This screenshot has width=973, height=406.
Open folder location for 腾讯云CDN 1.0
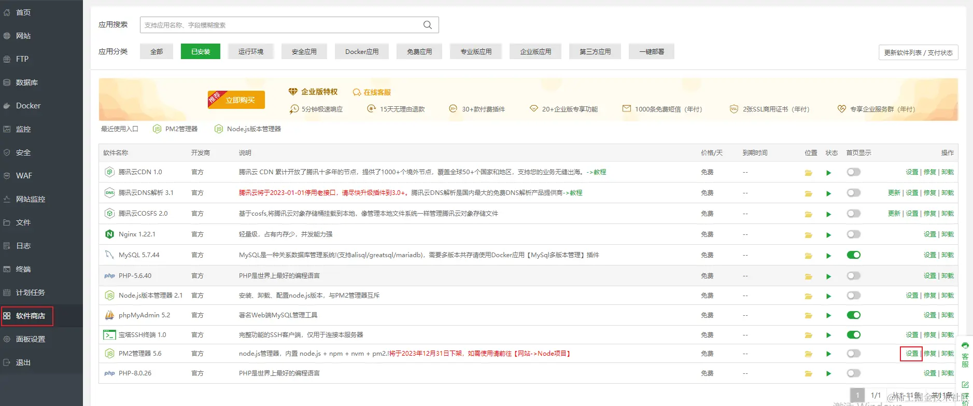808,173
